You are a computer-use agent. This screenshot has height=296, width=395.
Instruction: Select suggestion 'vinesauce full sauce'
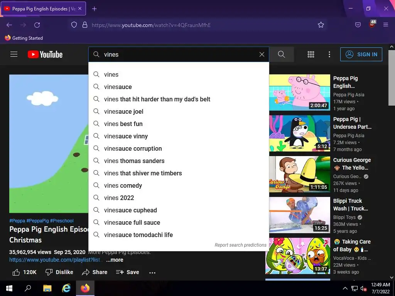179,222
